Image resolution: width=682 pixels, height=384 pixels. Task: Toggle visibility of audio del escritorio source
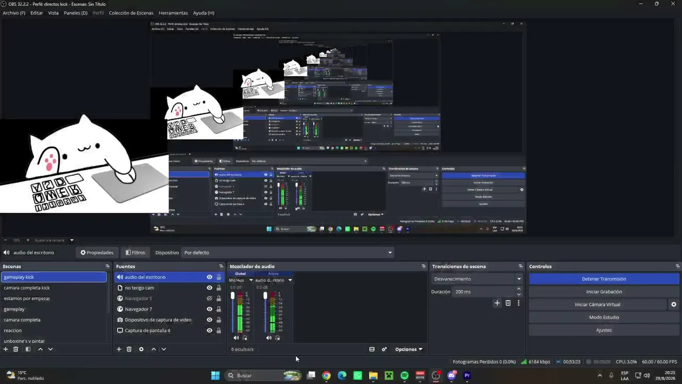[x=209, y=277]
